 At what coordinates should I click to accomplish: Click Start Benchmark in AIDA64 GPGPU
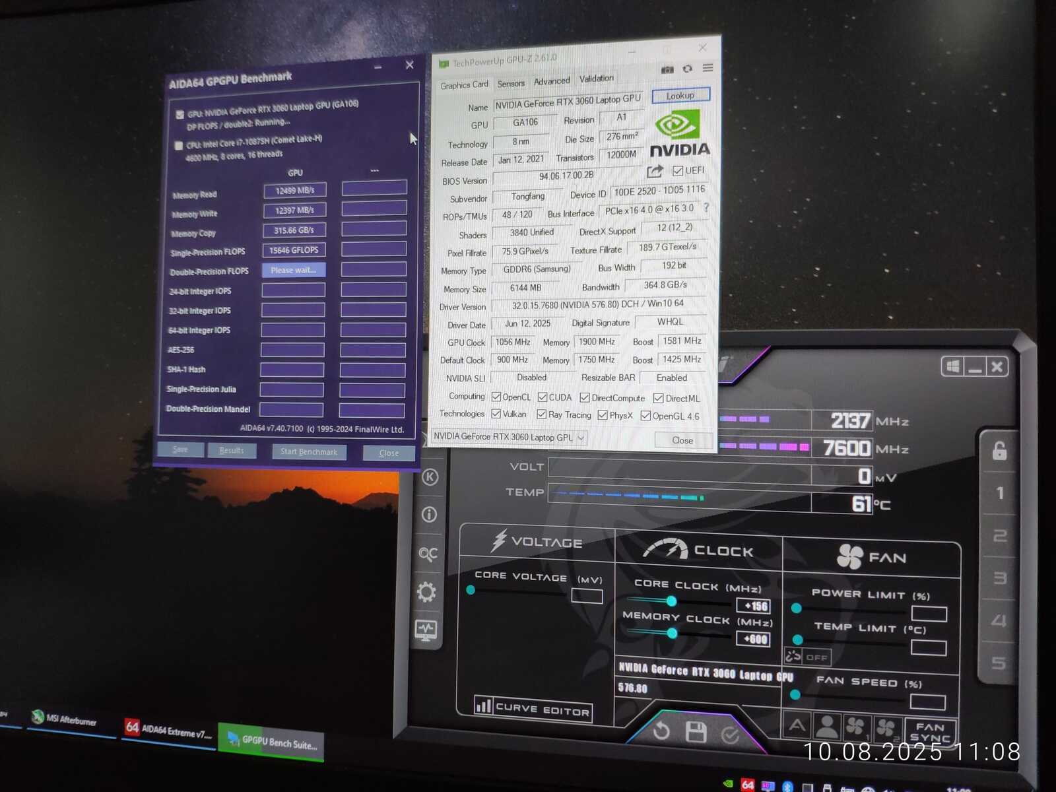tap(309, 452)
